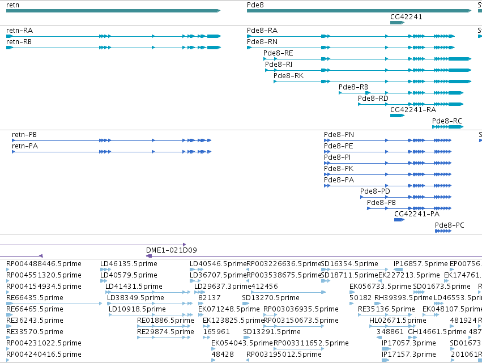Screen dimensions: 482x363
Task: Click the Pde8-PI protein label
Action: click(x=337, y=157)
